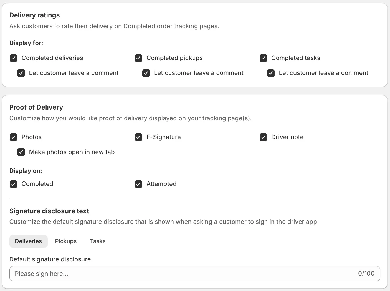Image resolution: width=390 pixels, height=291 pixels.
Task: Open the Tasks tab
Action: point(98,241)
